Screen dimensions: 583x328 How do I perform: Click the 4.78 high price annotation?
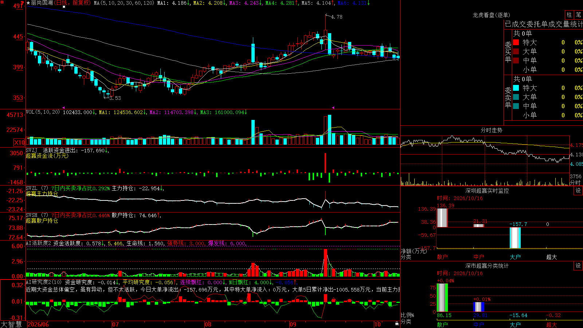point(337,17)
